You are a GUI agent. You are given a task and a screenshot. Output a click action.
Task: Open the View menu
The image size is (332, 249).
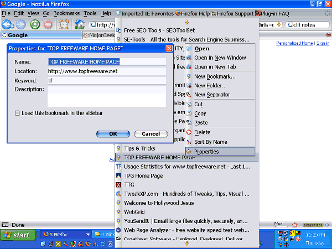[33, 13]
